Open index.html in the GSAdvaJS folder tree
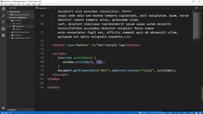Image resolution: width=203 pixels, height=114 pixels. [x=19, y=26]
